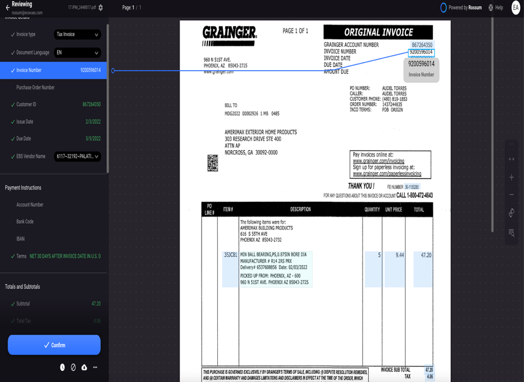Select the Due Date field row
Image resolution: width=524 pixels, height=382 pixels.
(53, 139)
